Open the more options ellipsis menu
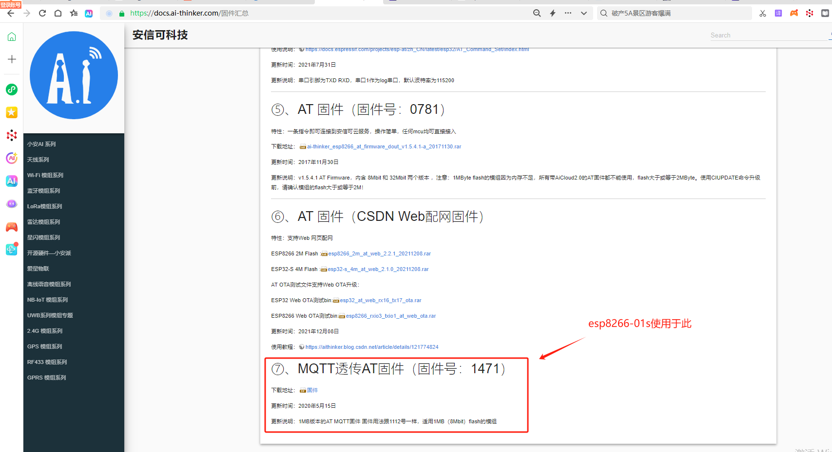The image size is (832, 452). [568, 13]
